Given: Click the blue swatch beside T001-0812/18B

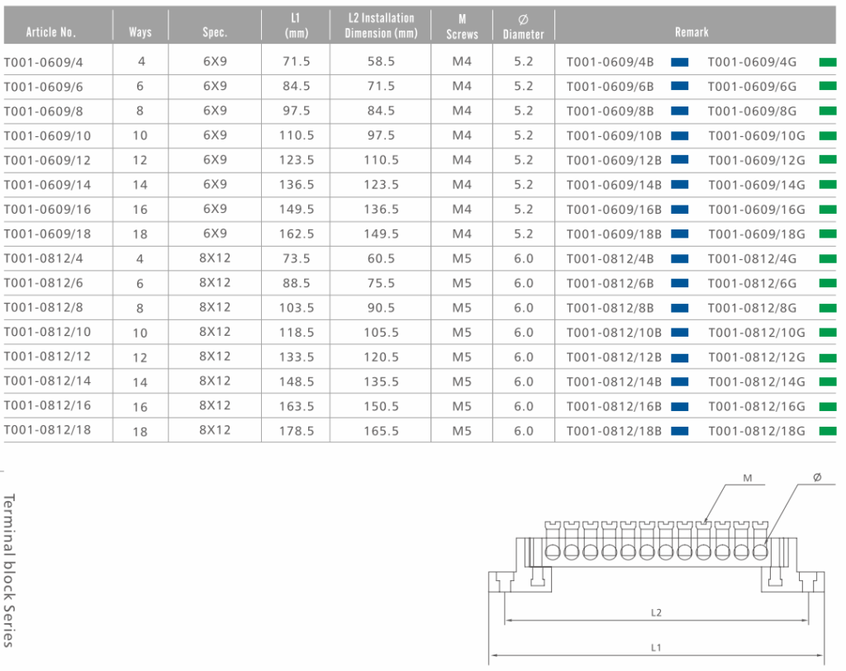Looking at the screenshot, I should pyautogui.click(x=679, y=431).
